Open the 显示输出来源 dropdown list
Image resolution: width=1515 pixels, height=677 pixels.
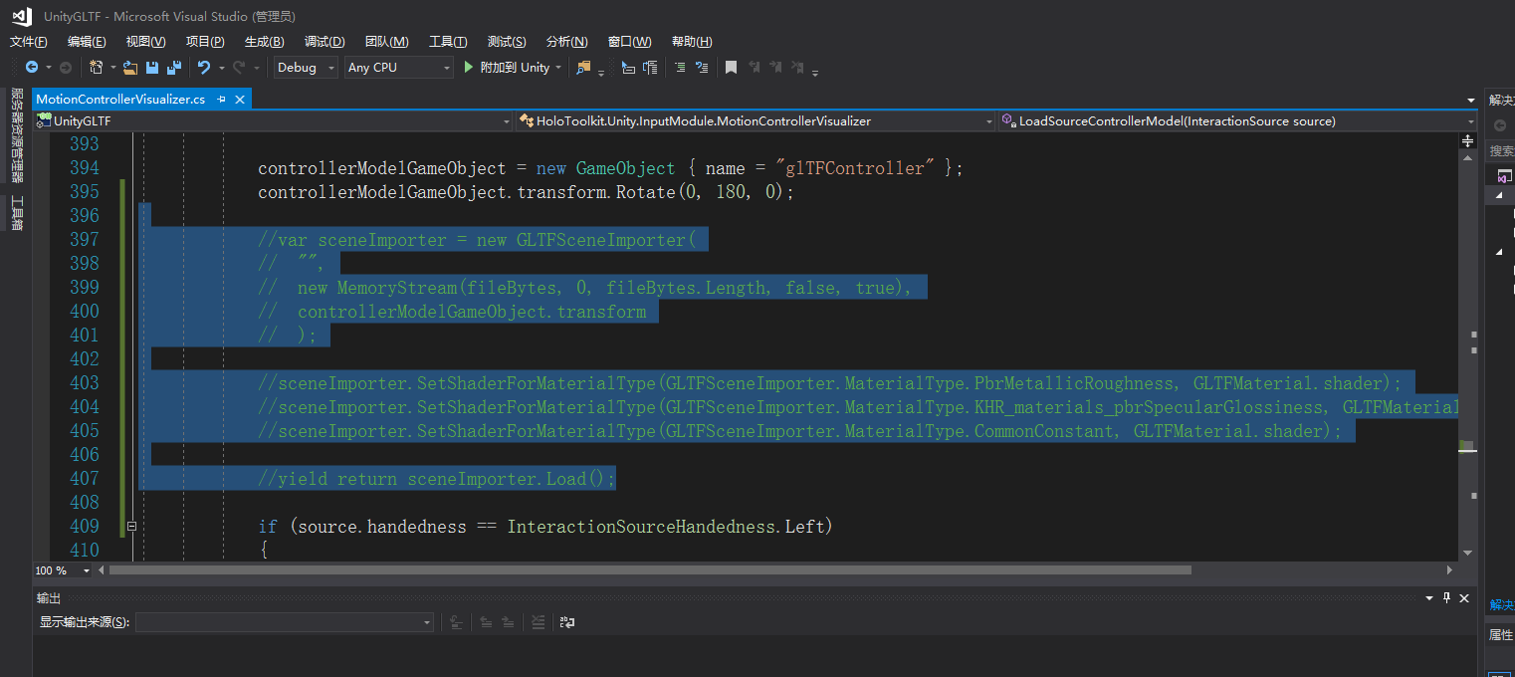(x=285, y=621)
